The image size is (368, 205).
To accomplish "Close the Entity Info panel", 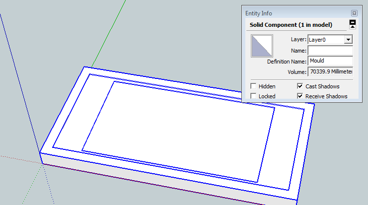I will point(354,13).
